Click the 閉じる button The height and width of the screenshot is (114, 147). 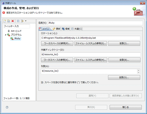tap(126, 107)
